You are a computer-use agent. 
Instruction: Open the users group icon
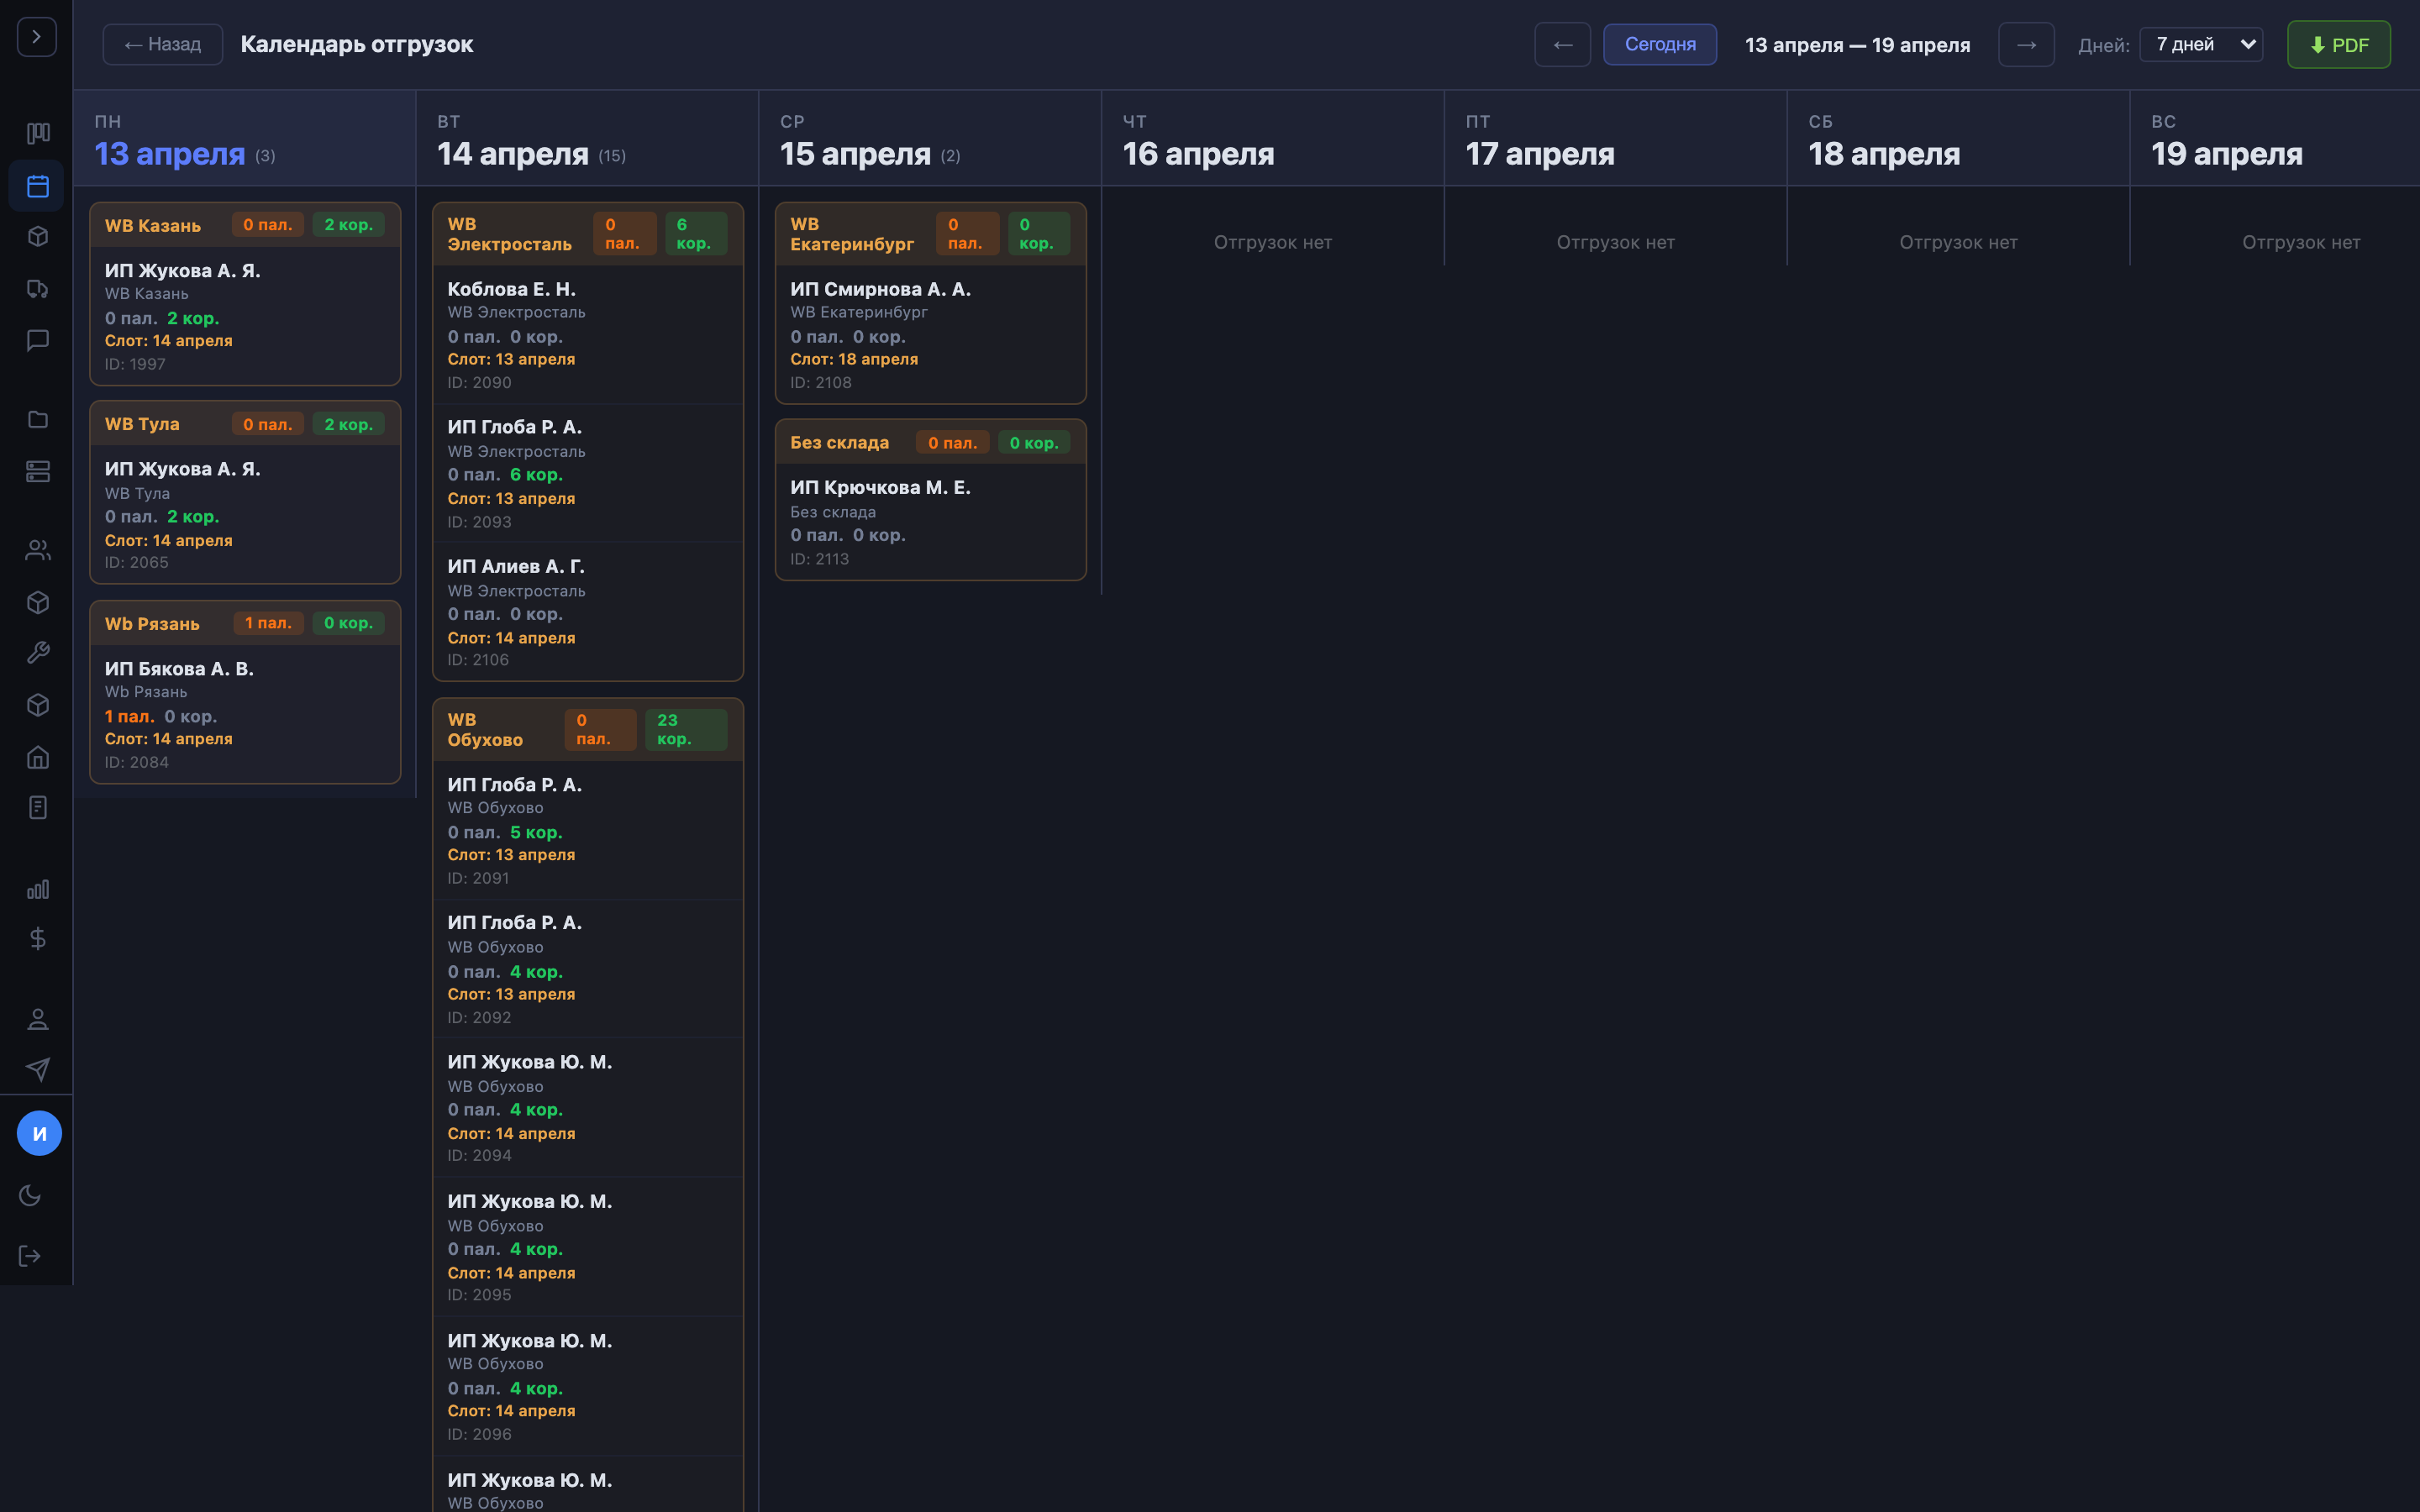click(38, 550)
